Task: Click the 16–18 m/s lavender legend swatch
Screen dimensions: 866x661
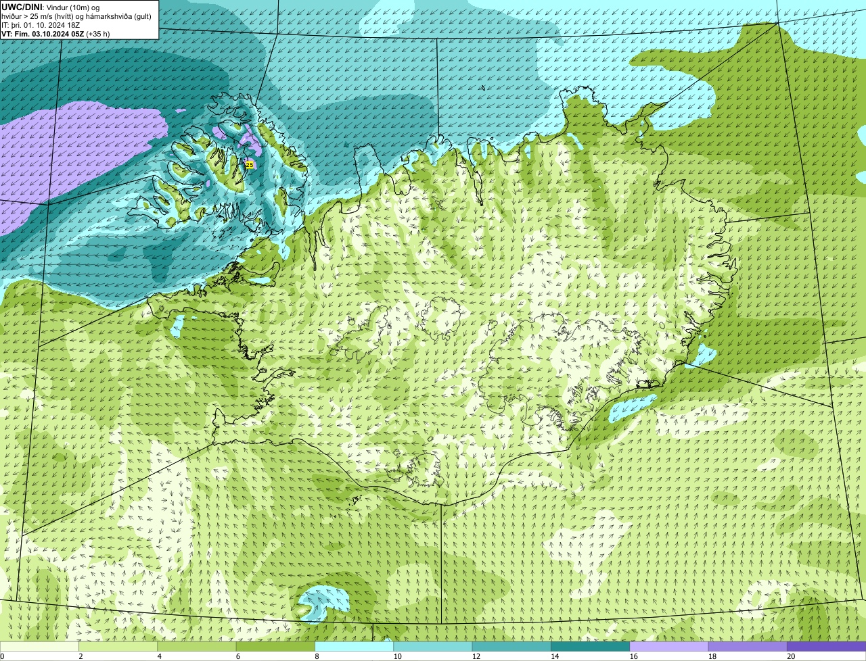Action: (x=669, y=646)
